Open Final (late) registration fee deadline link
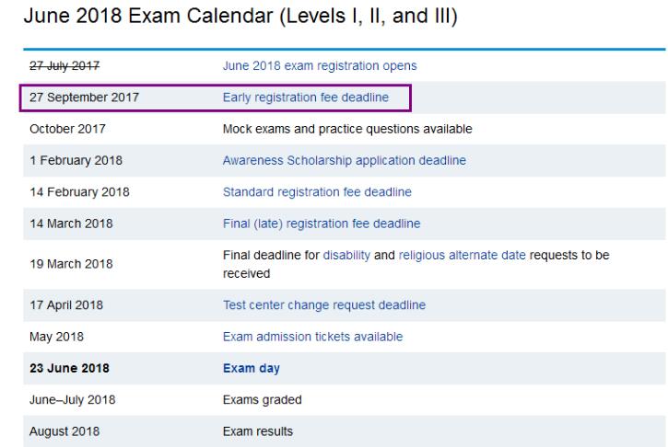This screenshot has width=668, height=447. tap(321, 223)
